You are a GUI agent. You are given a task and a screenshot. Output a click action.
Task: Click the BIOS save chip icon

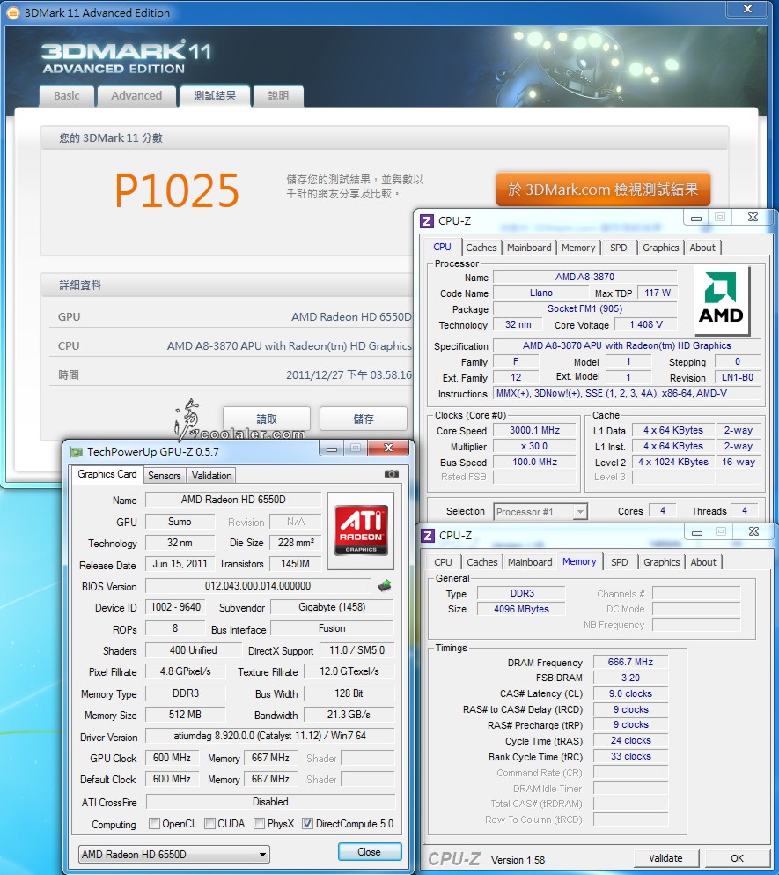click(x=385, y=586)
